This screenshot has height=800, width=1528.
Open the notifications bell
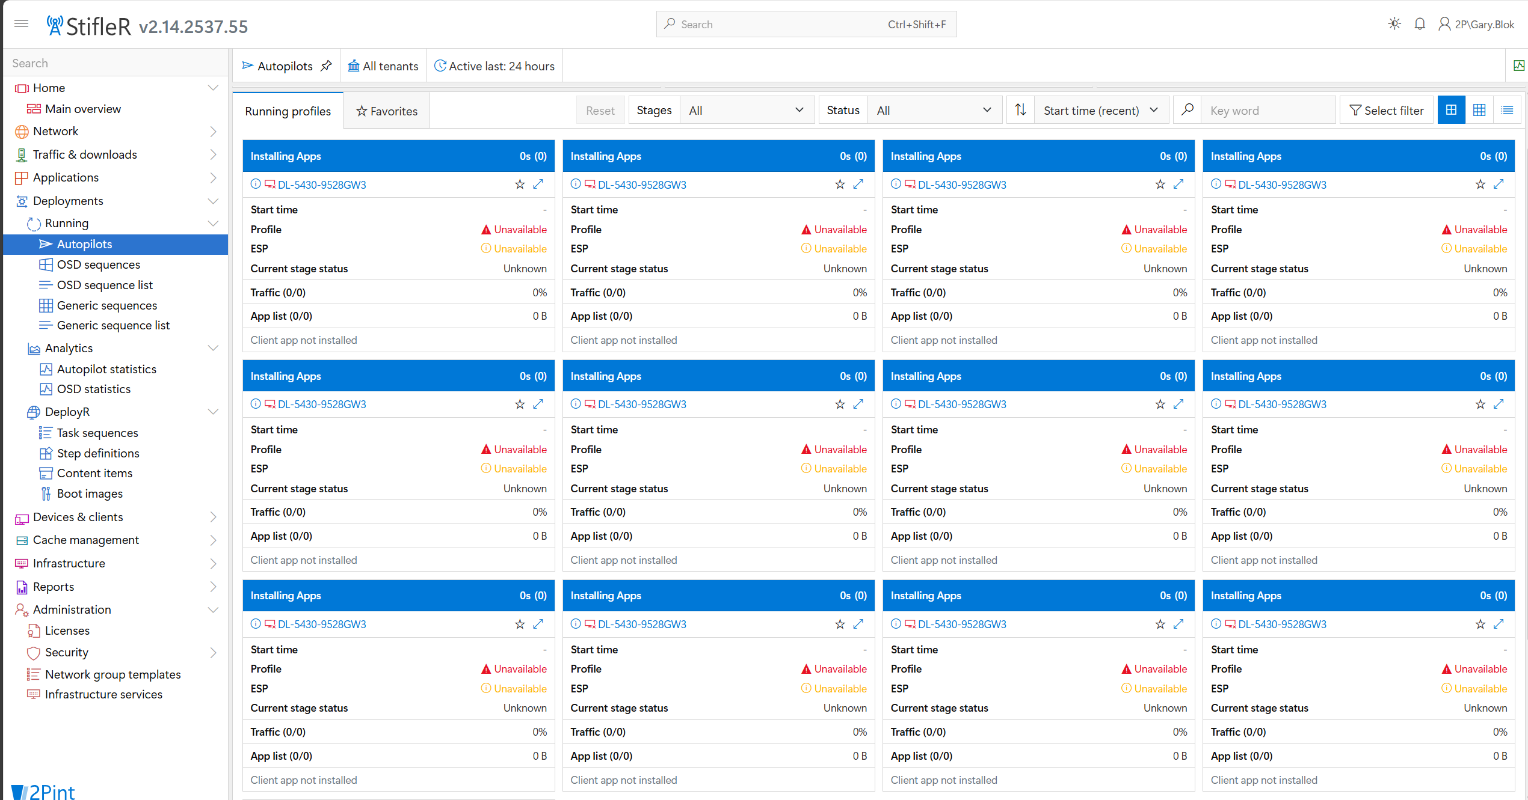click(1420, 24)
